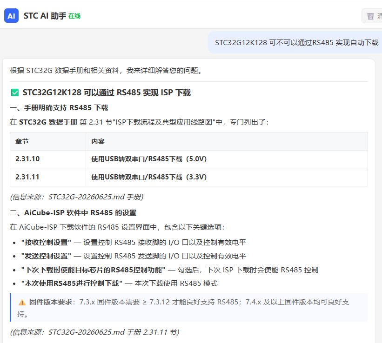Click cell 使用USB转双串口/RS485下载 (3.3V)
The image size is (382, 343).
227,177
